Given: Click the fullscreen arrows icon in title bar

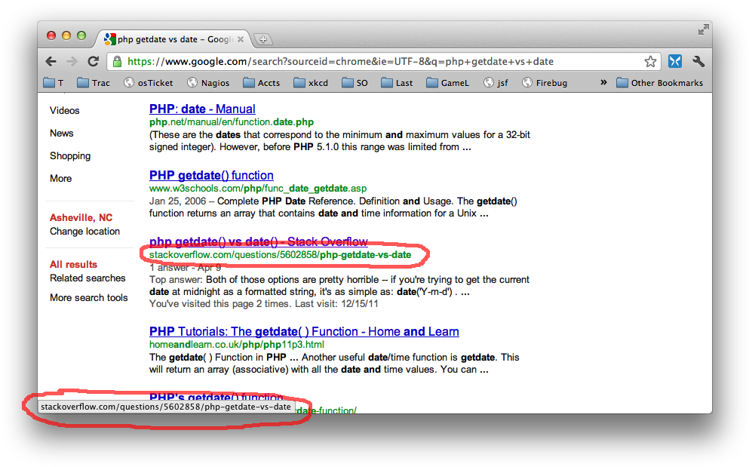Looking at the screenshot, I should pyautogui.click(x=703, y=29).
